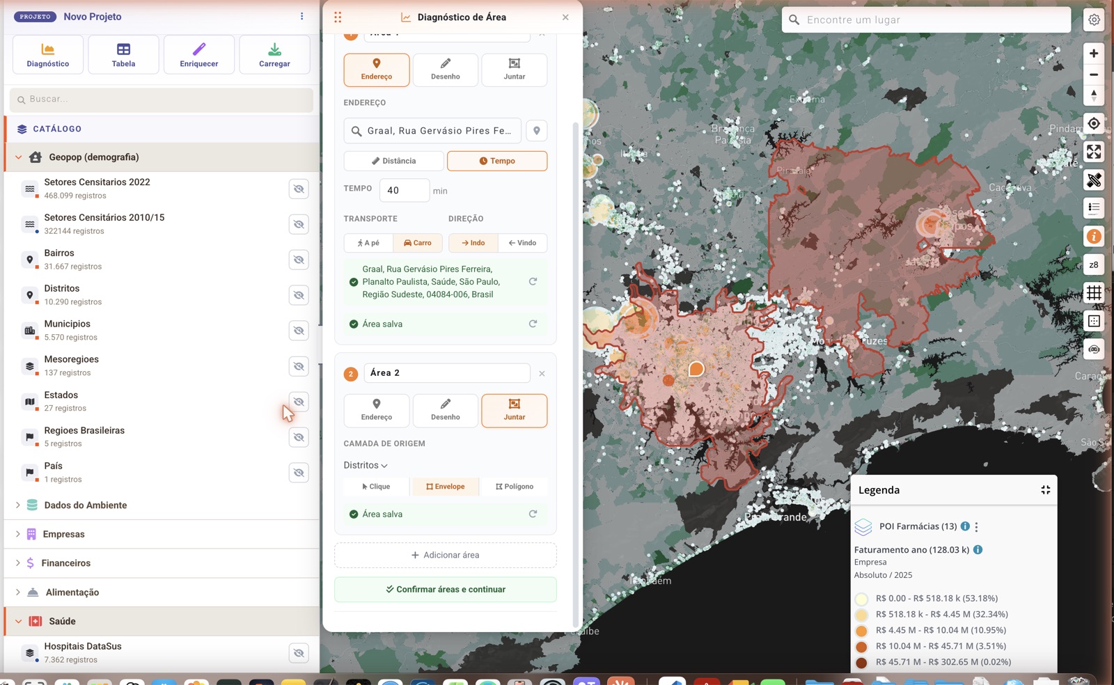Expand the Dados do Ambiente category
The height and width of the screenshot is (685, 1114).
click(18, 505)
